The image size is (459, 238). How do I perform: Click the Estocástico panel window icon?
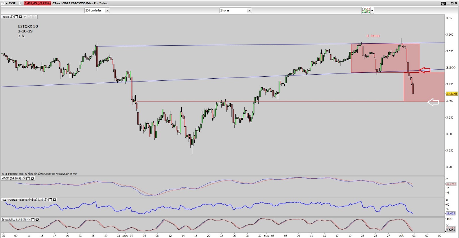pyautogui.click(x=33, y=219)
